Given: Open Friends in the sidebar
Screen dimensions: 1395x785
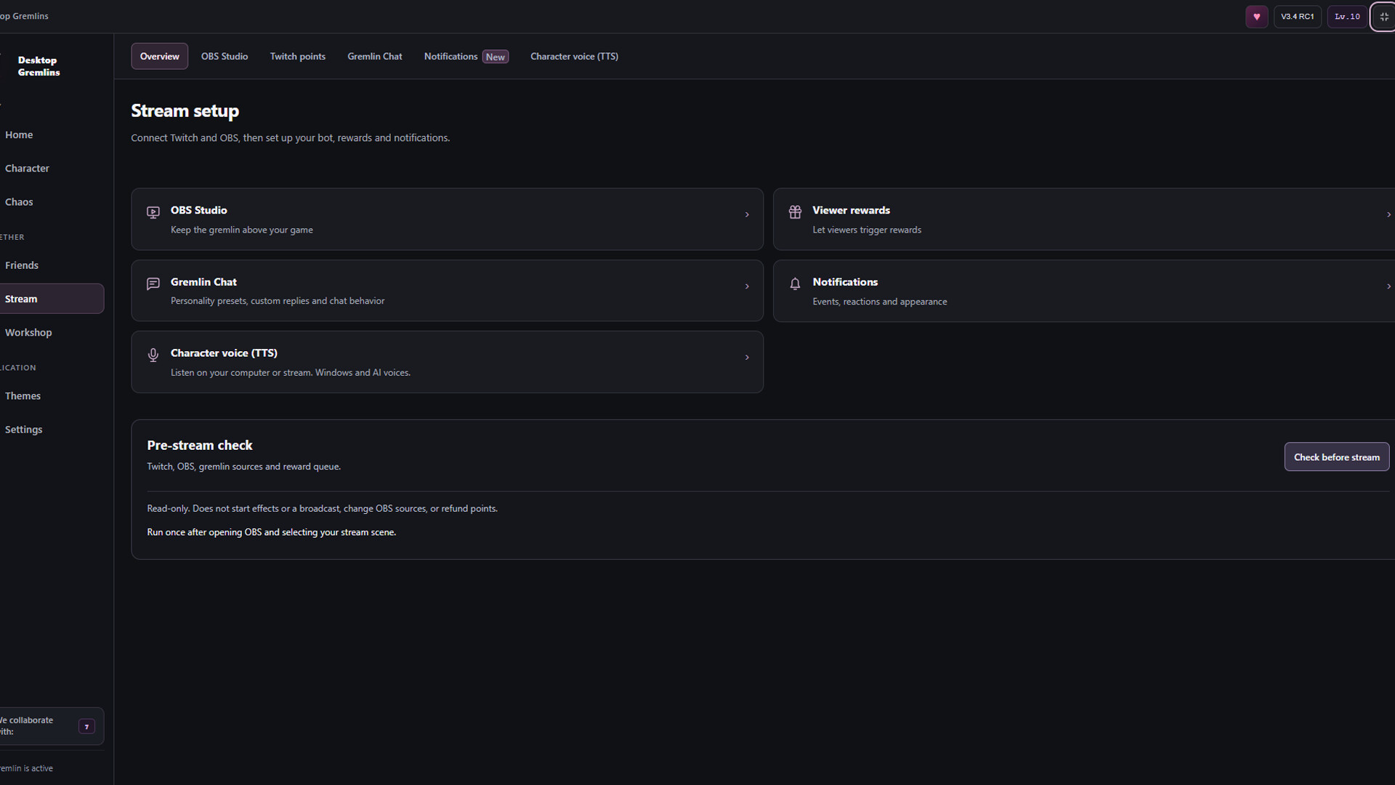Looking at the screenshot, I should point(22,265).
